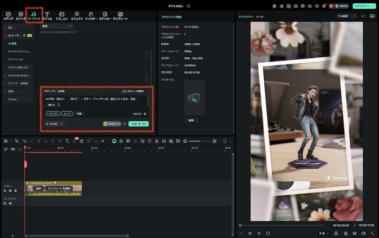Click the green 生成 generate button
The width and height of the screenshot is (379, 238).
click(x=138, y=124)
